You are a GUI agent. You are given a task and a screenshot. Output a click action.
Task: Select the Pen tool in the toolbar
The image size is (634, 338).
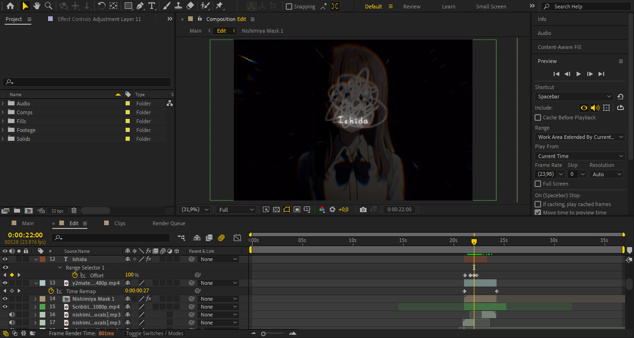(140, 6)
